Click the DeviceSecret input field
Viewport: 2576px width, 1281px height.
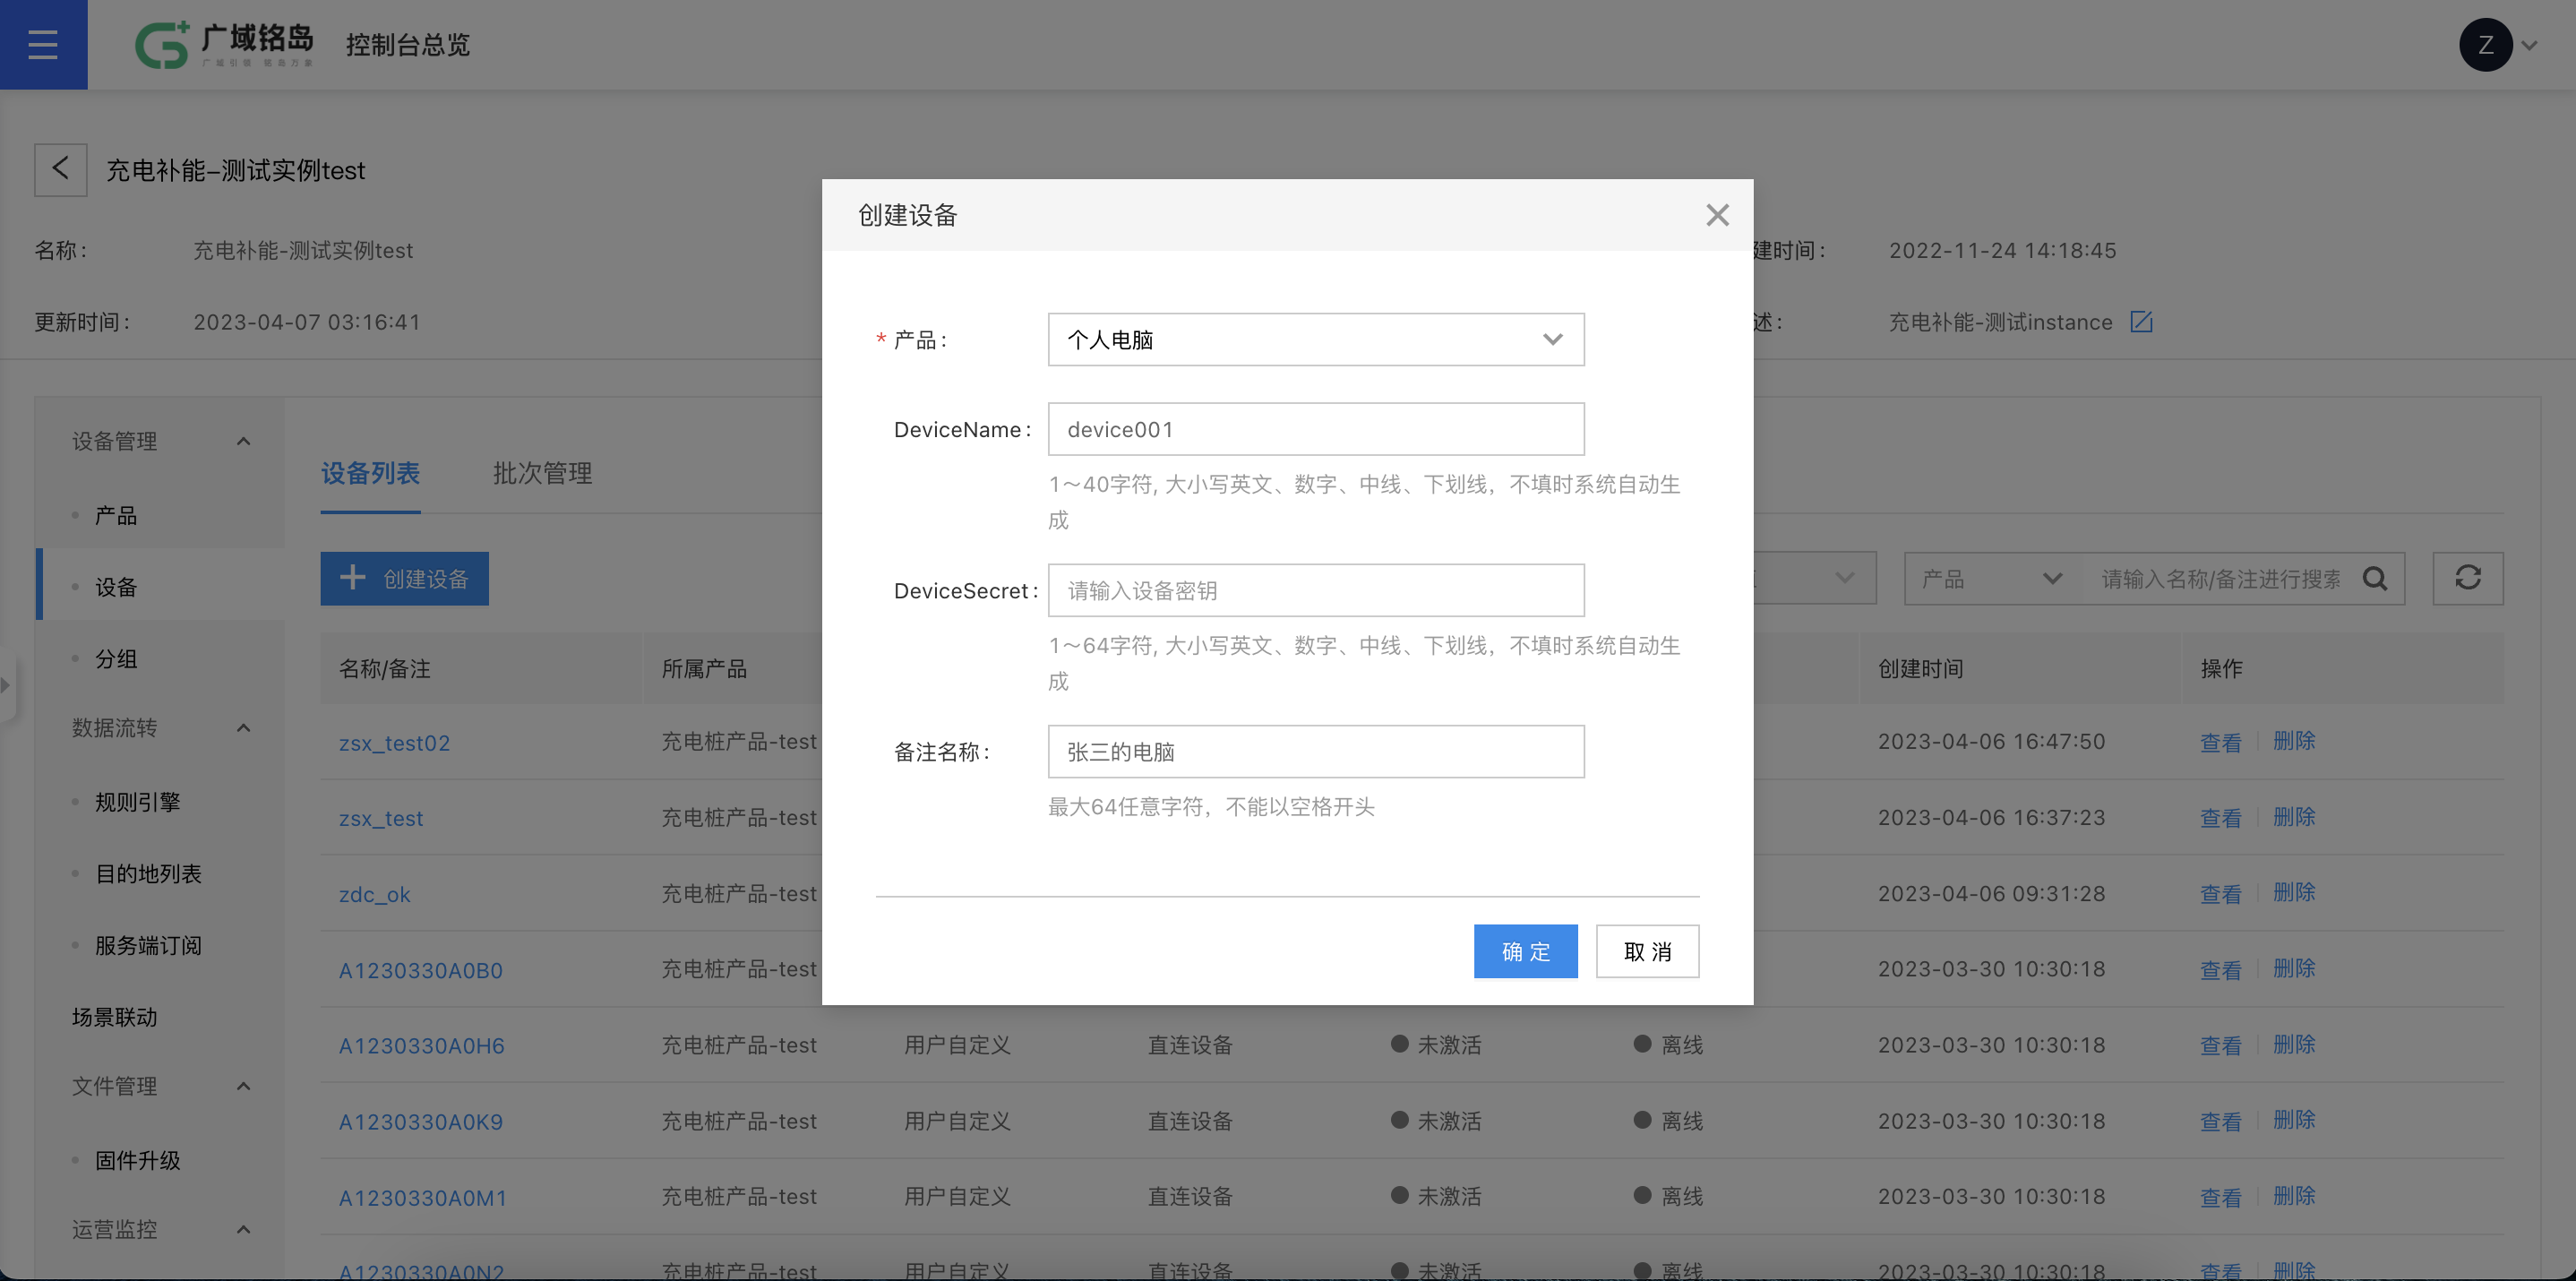click(x=1315, y=590)
